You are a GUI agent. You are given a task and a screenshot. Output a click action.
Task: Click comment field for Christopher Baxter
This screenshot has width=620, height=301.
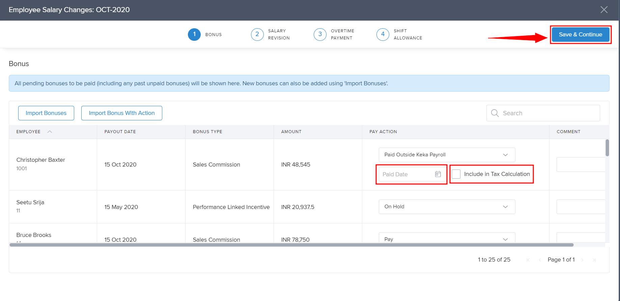(x=580, y=164)
